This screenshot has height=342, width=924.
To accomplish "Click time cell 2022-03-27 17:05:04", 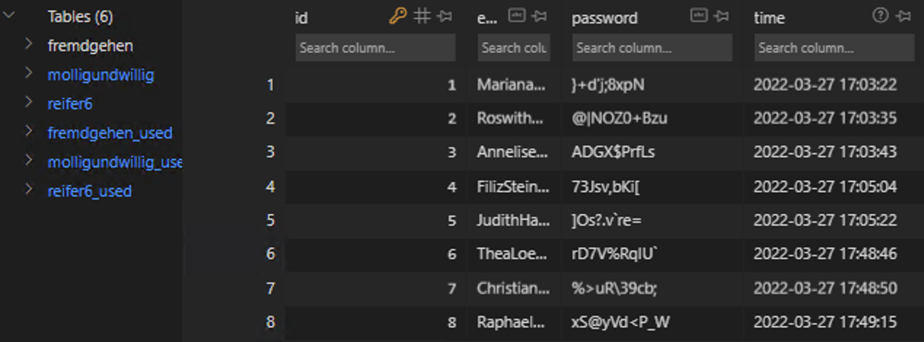I will (834, 187).
